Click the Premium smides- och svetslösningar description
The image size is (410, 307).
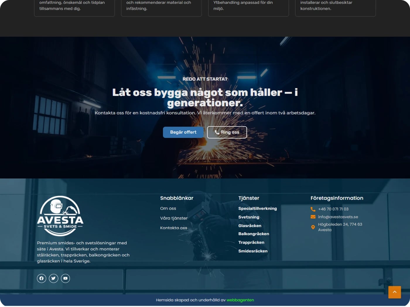click(83, 252)
